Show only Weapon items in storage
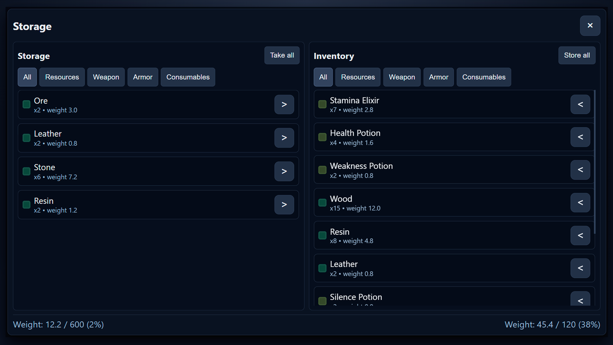 (x=106, y=77)
